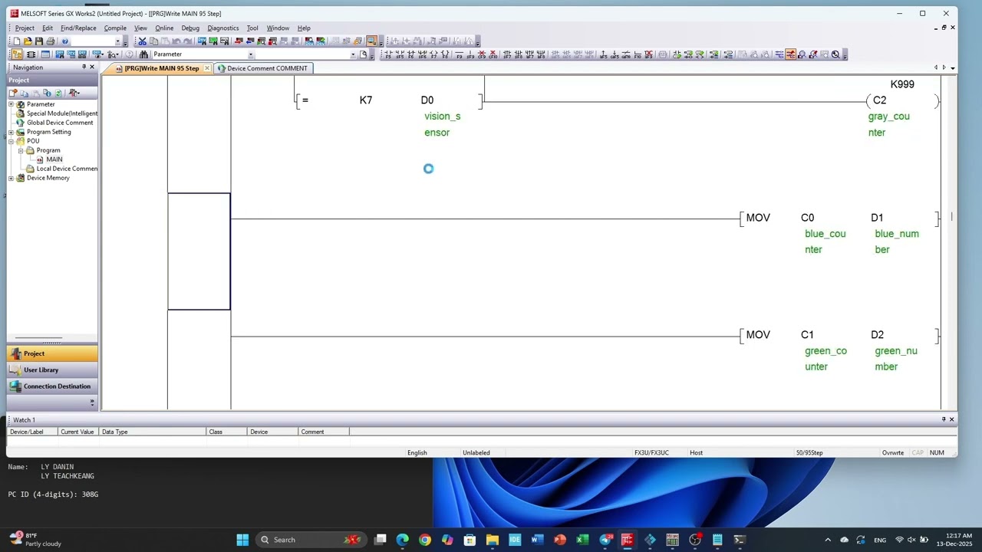Click the MOV C1 D2 instruction

(839, 335)
